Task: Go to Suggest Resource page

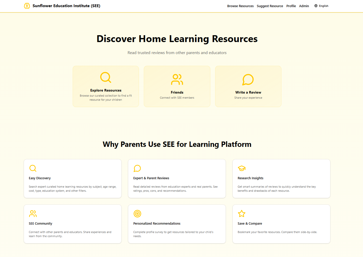Action: 270,6
